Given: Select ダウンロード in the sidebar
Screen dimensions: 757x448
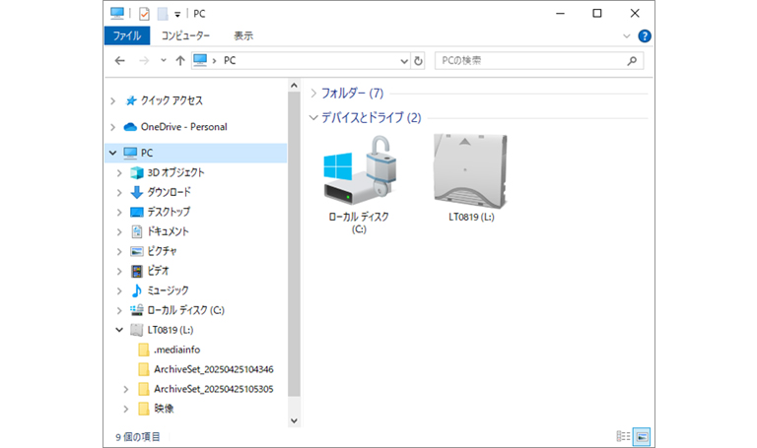Looking at the screenshot, I should click(169, 192).
